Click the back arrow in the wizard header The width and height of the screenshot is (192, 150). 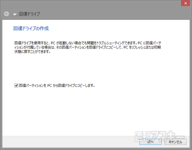[6, 14]
